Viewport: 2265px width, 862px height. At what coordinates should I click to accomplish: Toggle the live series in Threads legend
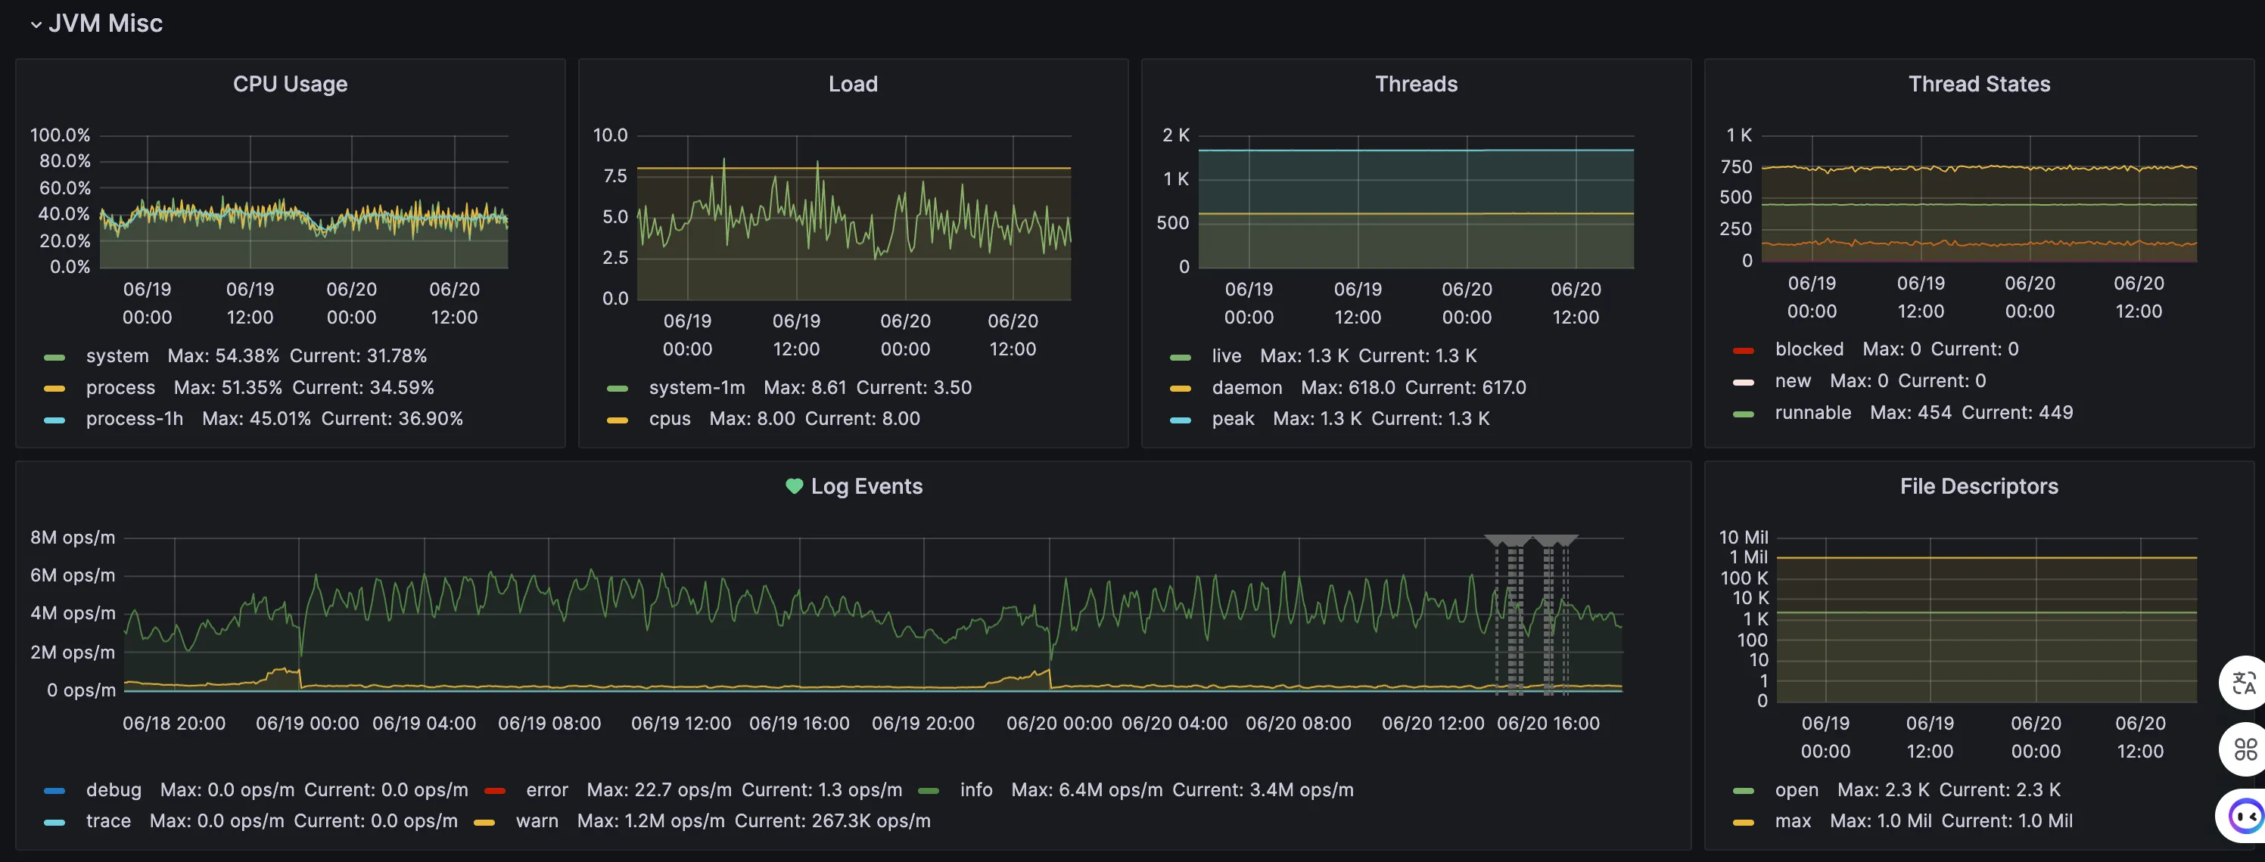tap(1227, 356)
